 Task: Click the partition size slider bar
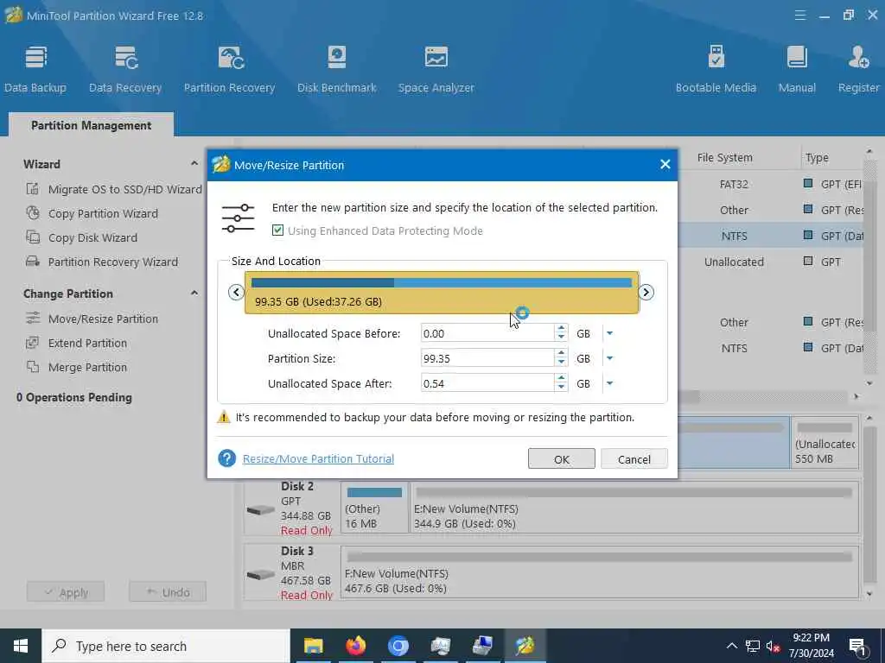point(442,293)
